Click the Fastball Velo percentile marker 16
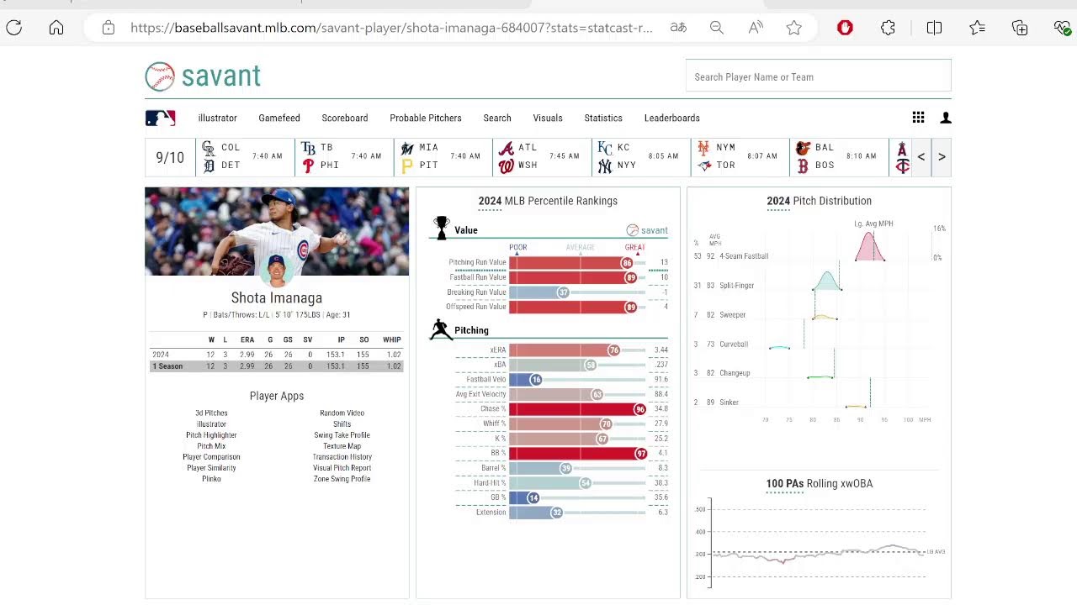The image size is (1077, 605). pos(535,380)
